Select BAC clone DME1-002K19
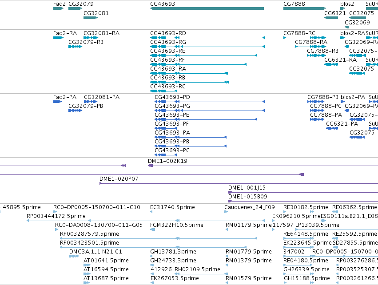This screenshot has height=285, width=378. tap(263, 166)
